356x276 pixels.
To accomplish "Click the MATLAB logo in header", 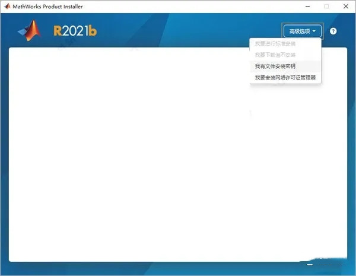I will pyautogui.click(x=30, y=31).
